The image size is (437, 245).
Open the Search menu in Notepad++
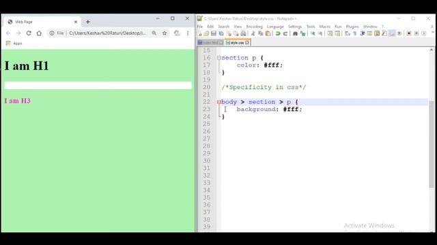coord(223,27)
